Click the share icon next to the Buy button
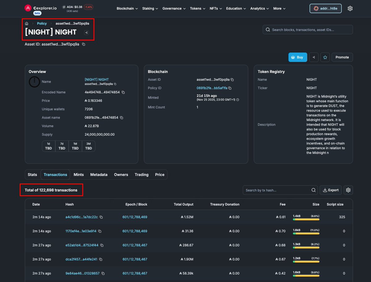The width and height of the screenshot is (371, 282). tap(314, 57)
